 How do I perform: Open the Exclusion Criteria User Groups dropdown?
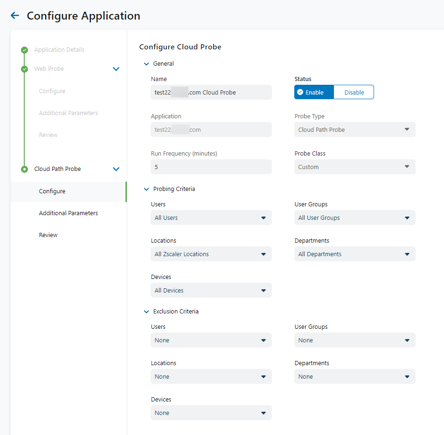tap(355, 340)
